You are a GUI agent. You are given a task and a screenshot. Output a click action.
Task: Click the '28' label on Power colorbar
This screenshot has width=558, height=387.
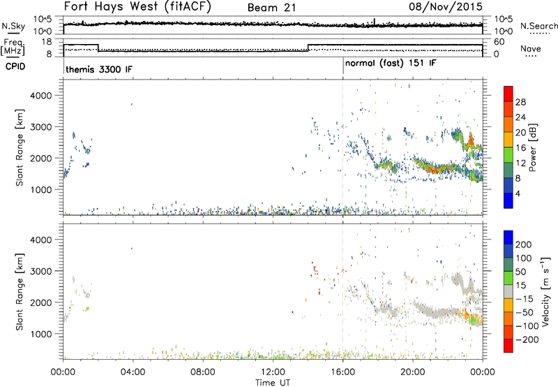pos(520,102)
